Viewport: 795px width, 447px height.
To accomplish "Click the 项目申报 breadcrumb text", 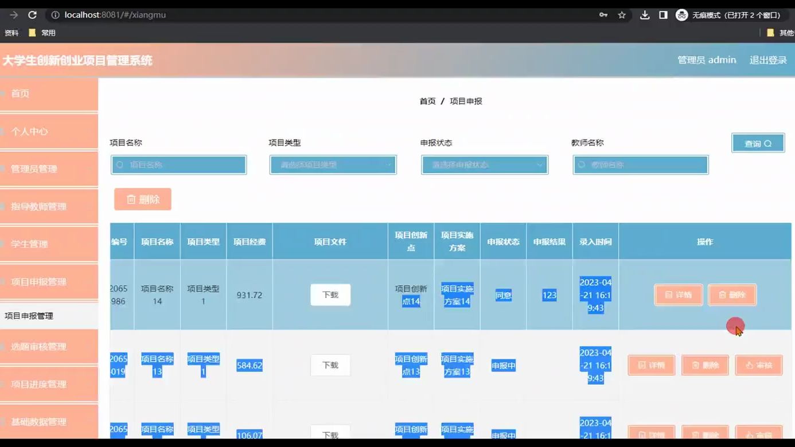I will (466, 101).
